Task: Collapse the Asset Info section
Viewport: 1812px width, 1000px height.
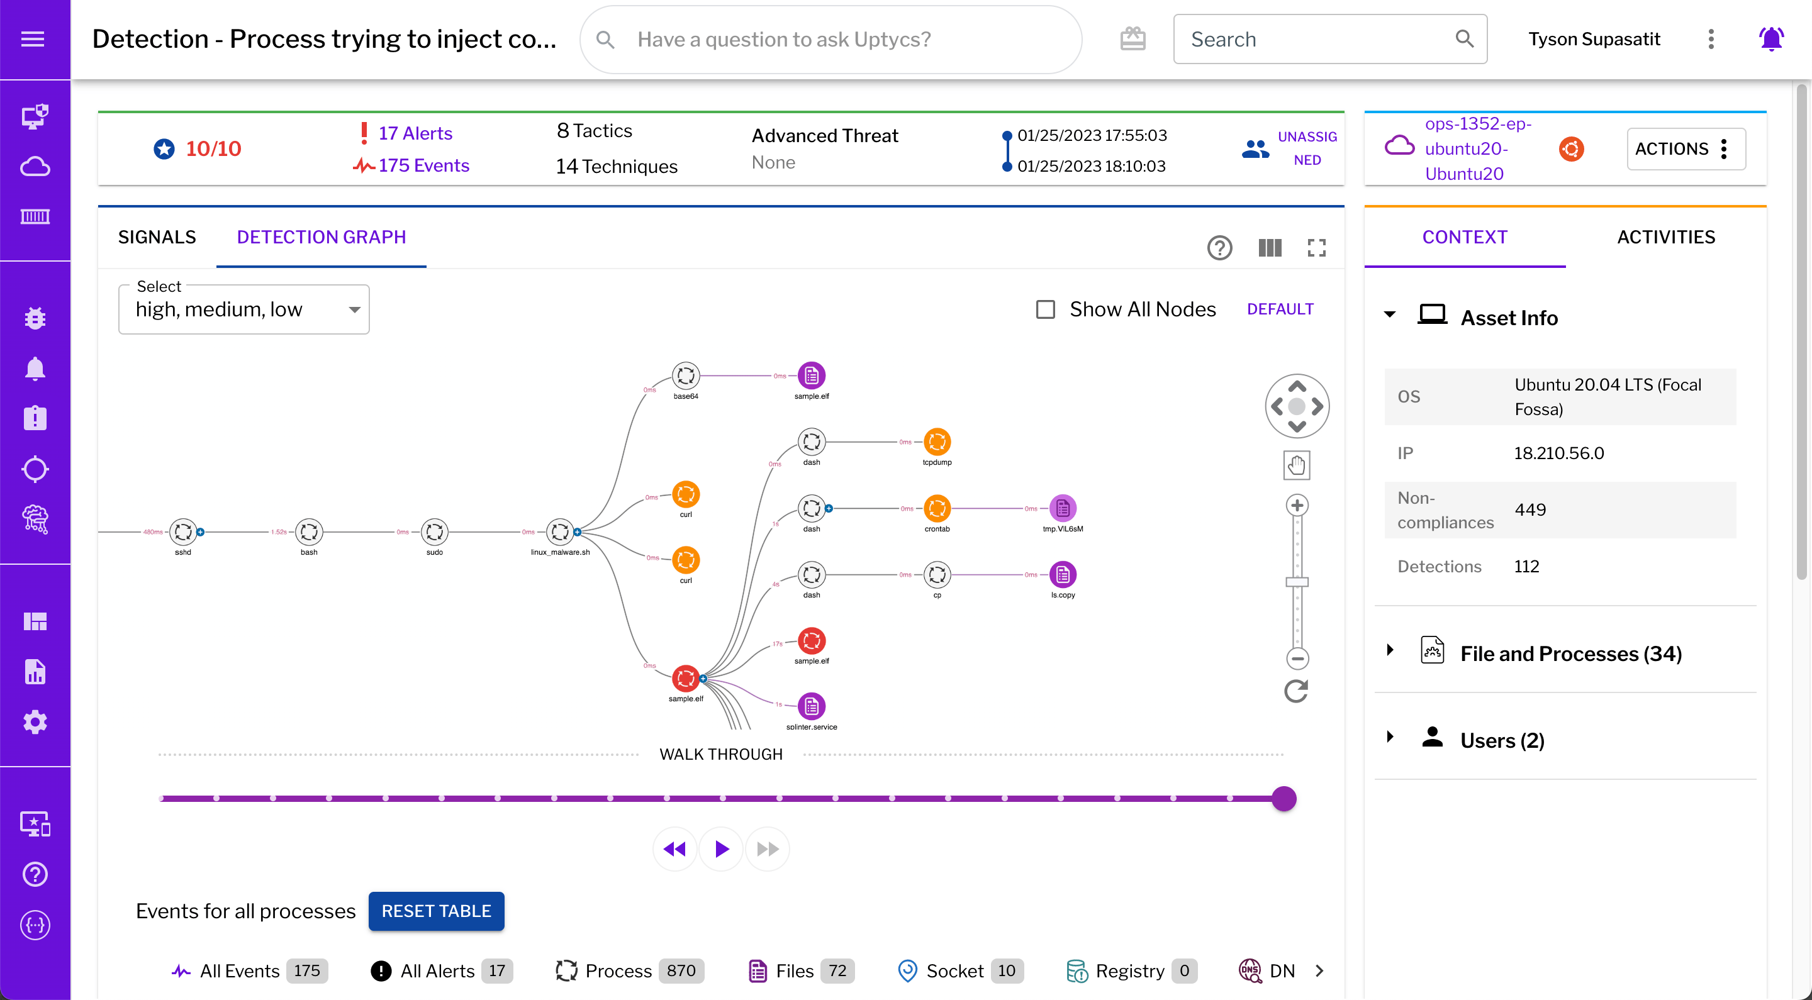Action: (x=1390, y=315)
